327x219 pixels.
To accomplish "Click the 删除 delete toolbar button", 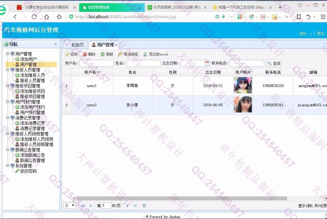I will click(89, 54).
